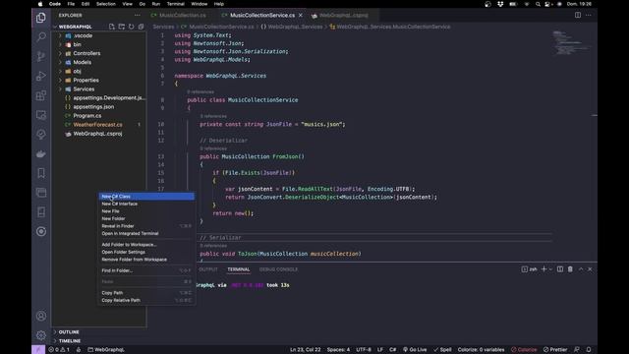Switch to the TERMINAL panel tab

pyautogui.click(x=238, y=269)
